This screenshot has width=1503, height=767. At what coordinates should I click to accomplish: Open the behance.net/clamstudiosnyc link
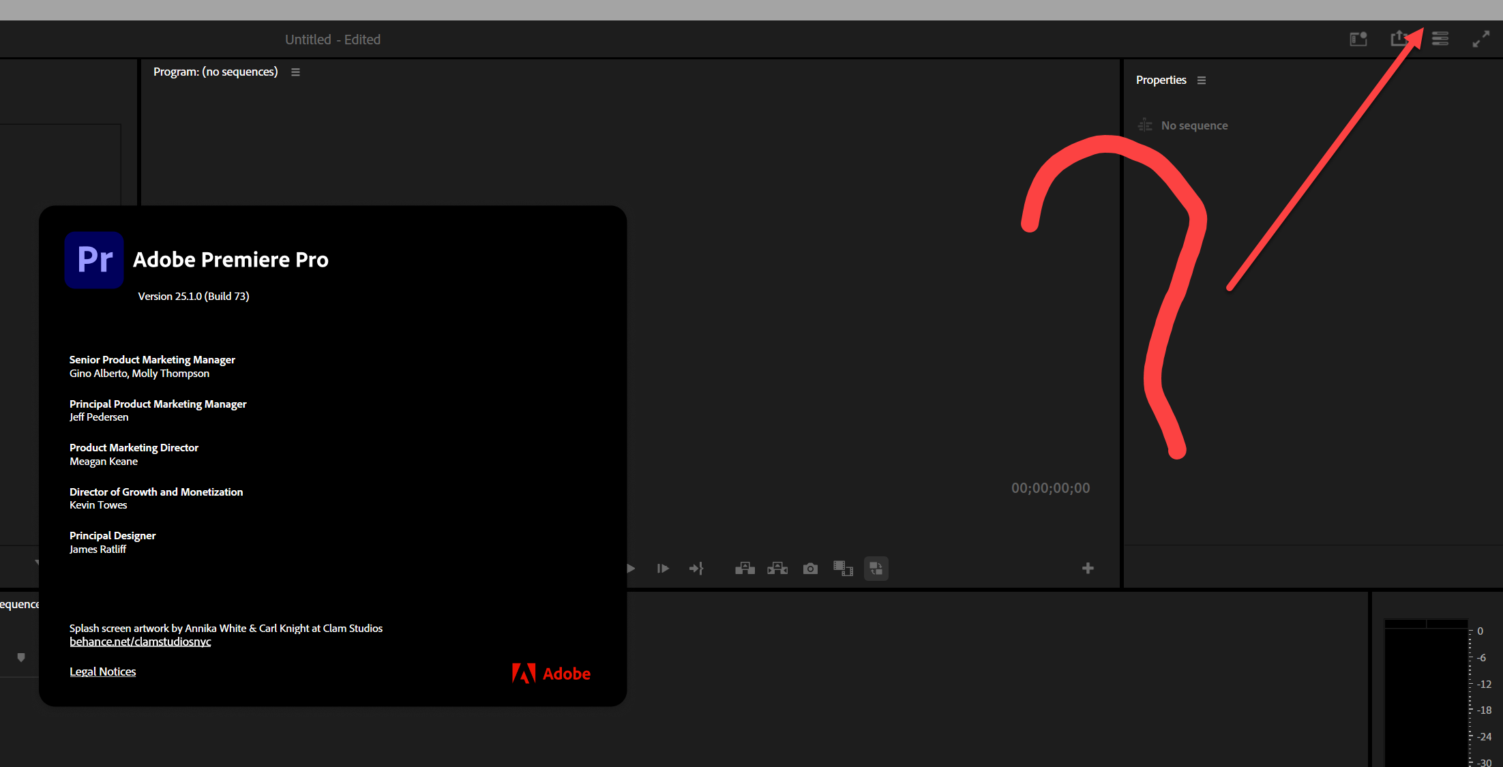pyautogui.click(x=140, y=641)
